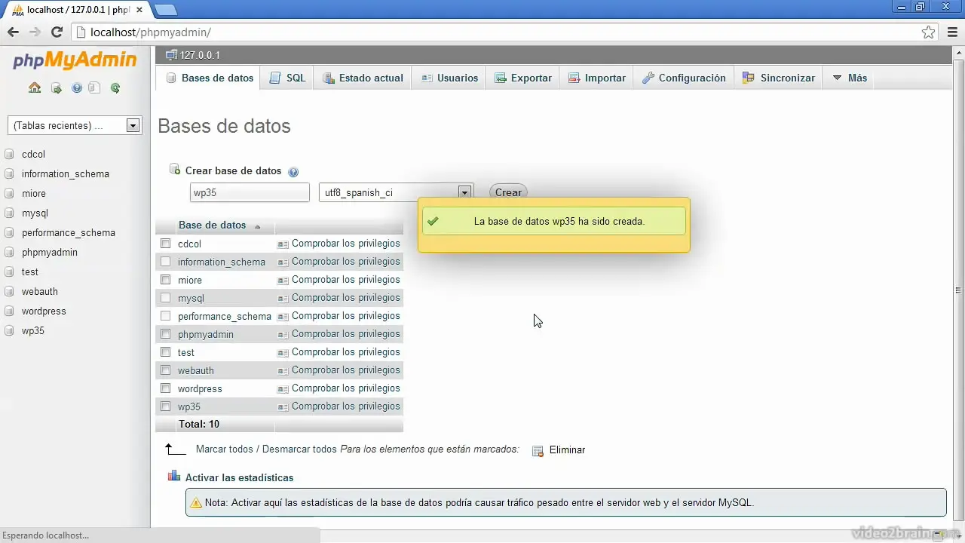The width and height of the screenshot is (965, 543).
Task: Click the phpMyAdmin logo
Action: click(x=75, y=60)
